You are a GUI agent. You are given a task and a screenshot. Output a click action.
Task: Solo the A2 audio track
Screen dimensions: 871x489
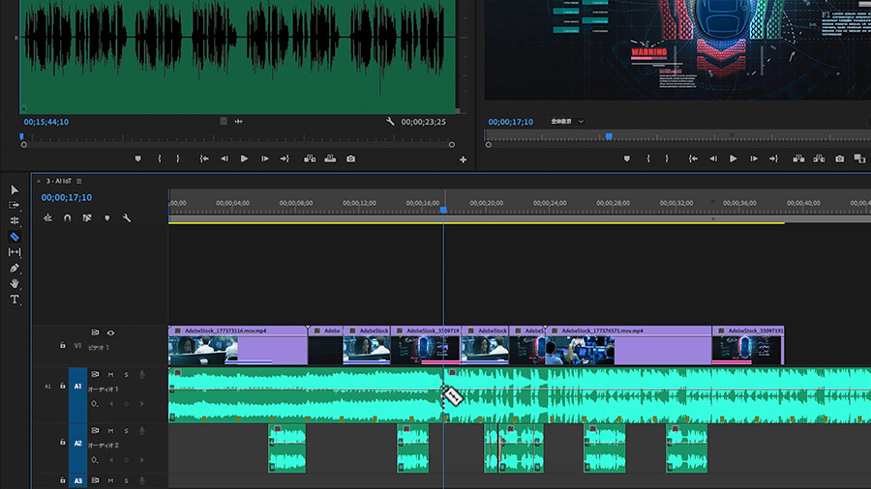[x=125, y=430]
